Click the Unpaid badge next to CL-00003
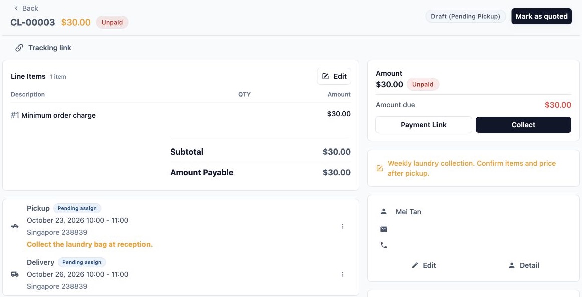 click(112, 22)
